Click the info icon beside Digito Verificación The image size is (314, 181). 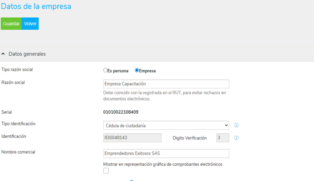[236, 138]
